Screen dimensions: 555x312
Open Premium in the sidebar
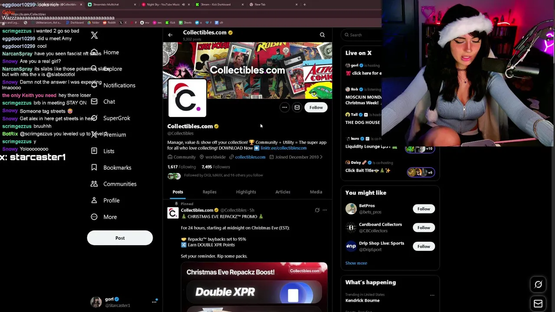coord(114,135)
